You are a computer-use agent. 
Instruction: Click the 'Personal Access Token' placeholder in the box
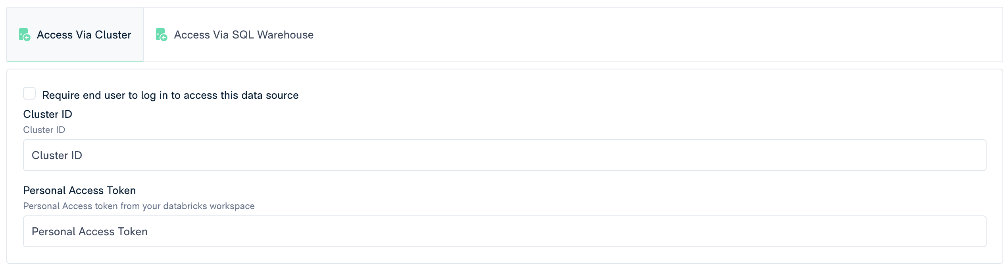(x=90, y=232)
